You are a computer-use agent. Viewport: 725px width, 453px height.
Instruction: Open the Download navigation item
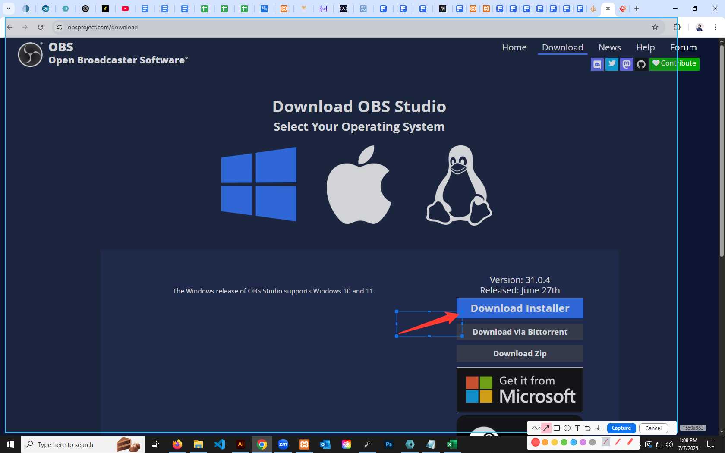tap(562, 47)
